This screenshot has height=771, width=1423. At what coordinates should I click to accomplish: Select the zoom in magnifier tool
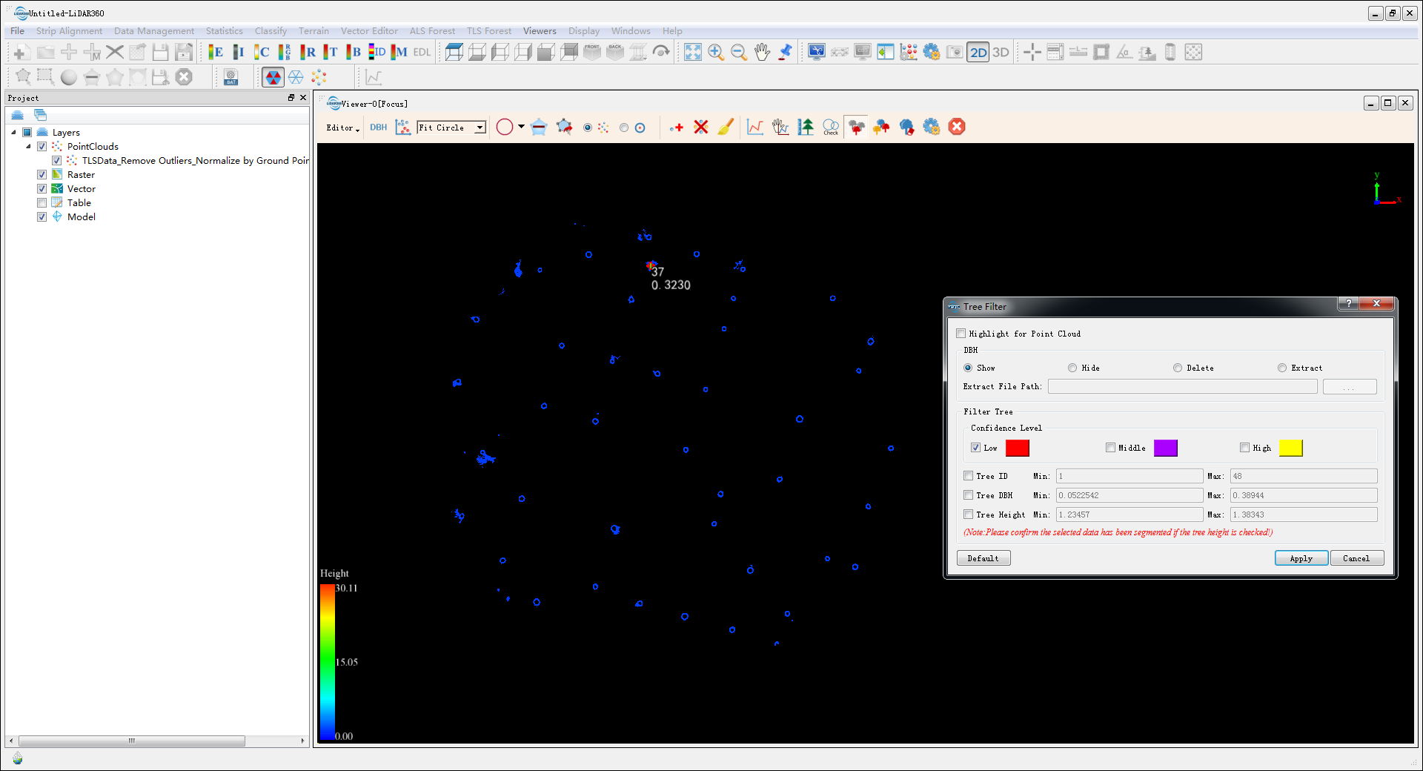coord(716,52)
